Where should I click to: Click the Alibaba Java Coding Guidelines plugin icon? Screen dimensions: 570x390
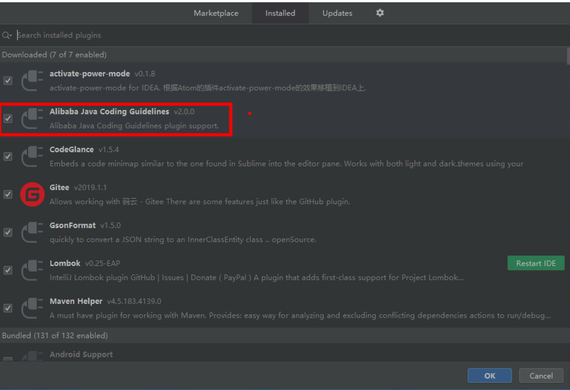click(32, 119)
